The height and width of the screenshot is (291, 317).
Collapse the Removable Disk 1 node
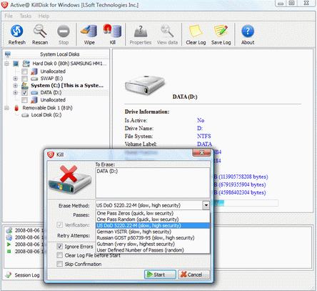click(x=7, y=108)
